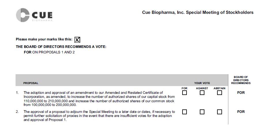Mark ABSTAIN for Proposal 2
This screenshot has width=269, height=125.
[x=219, y=112]
